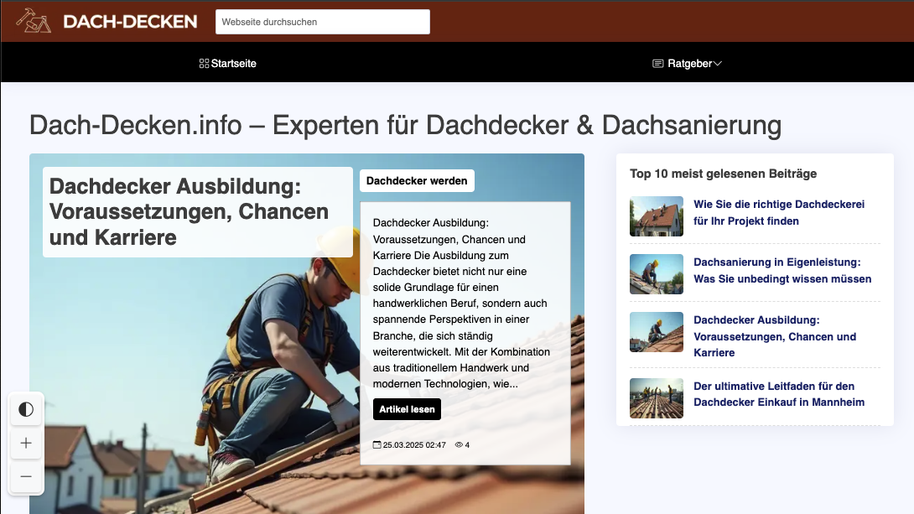Open the Dachdecker Einkauf in Mannheim link
This screenshot has width=914, height=514.
774,394
